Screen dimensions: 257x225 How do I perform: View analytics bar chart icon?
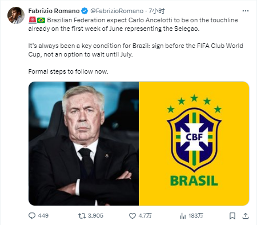click(183, 216)
